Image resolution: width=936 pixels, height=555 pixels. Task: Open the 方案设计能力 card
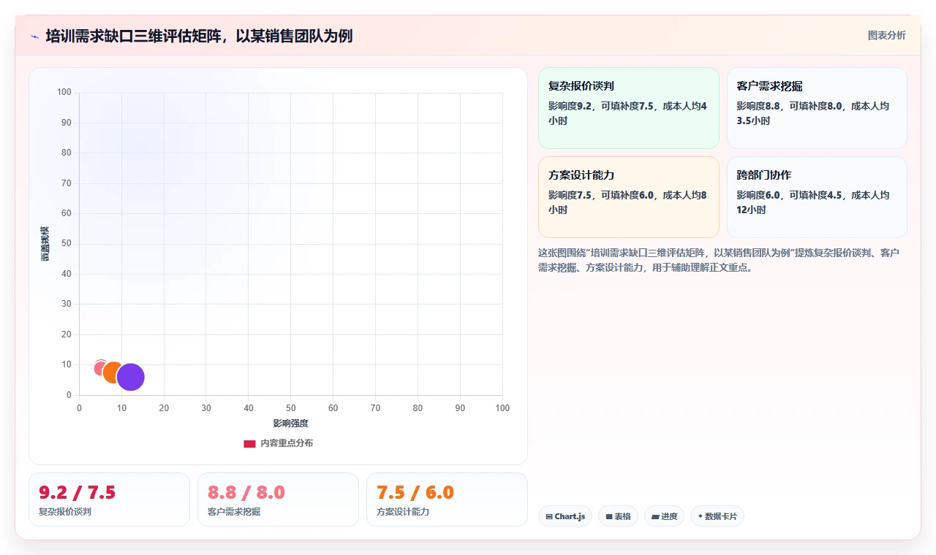[x=629, y=197]
